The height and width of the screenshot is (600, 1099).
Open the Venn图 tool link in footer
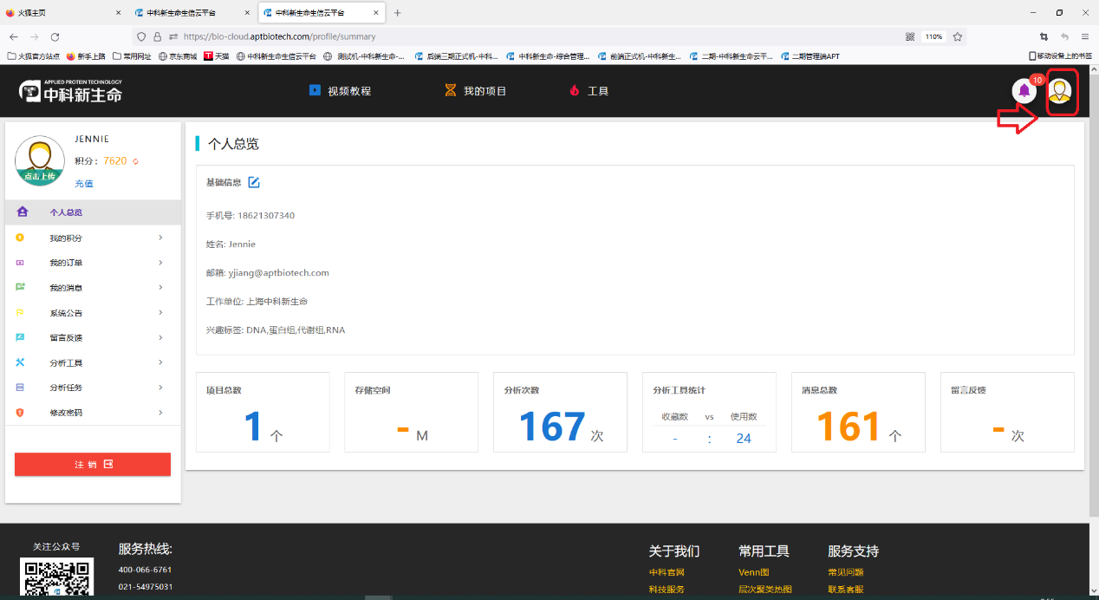[x=753, y=571]
